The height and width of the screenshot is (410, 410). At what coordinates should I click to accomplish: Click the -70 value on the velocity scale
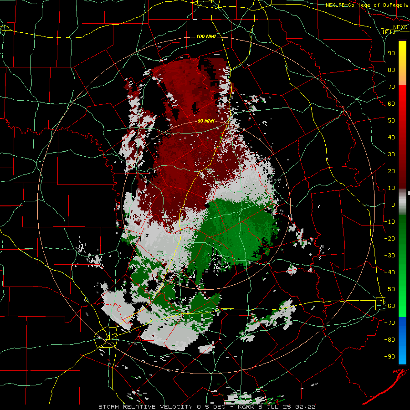389,323
